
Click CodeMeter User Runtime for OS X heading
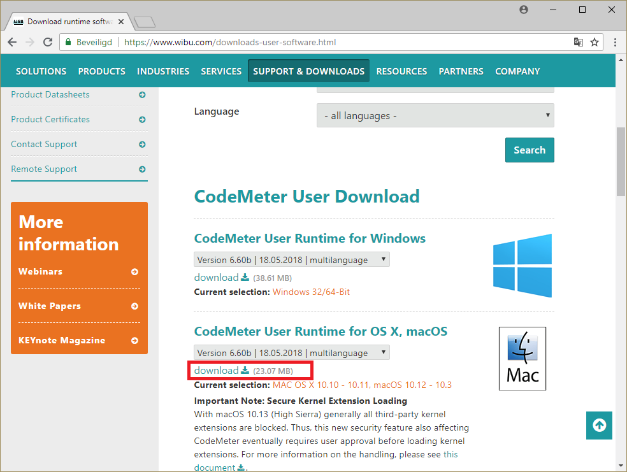point(321,331)
